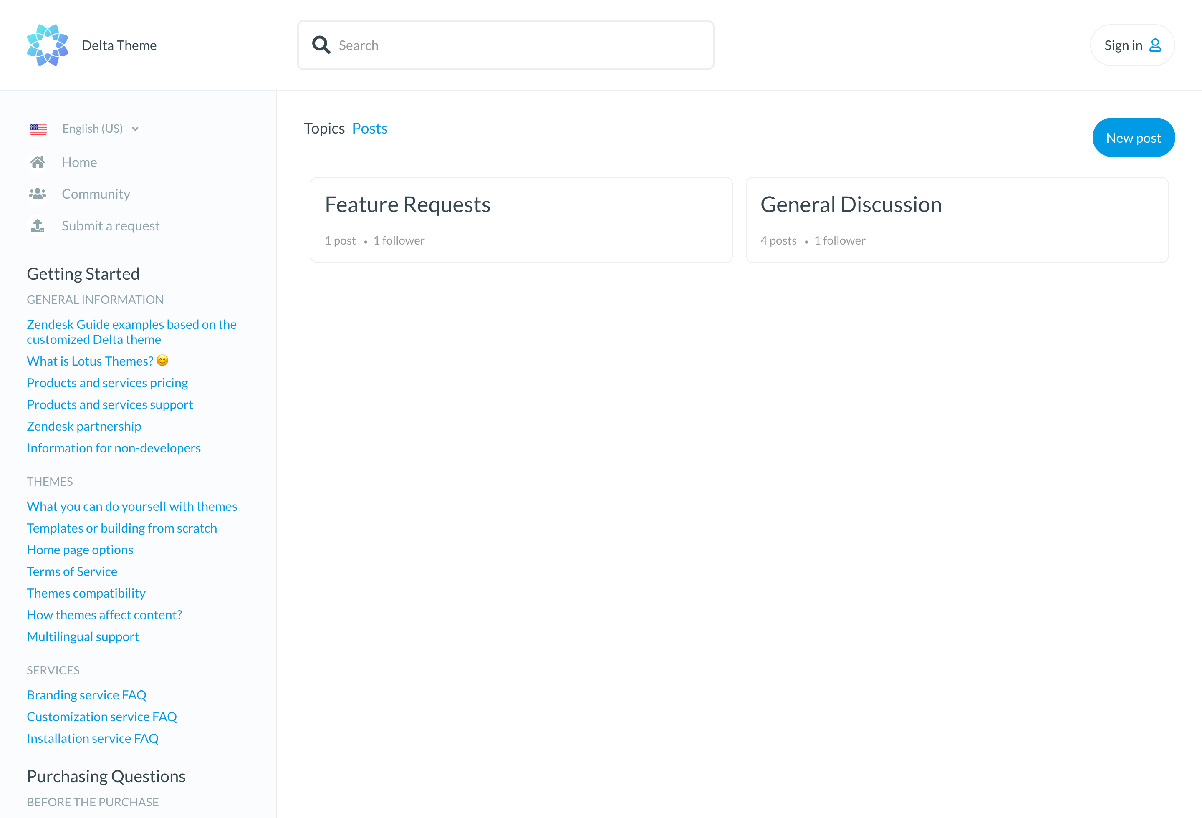
Task: Open Branding service FAQ link
Action: tap(86, 695)
